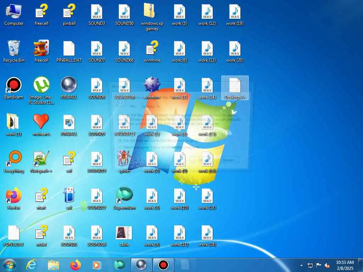Viewport: 363px width, 272px height.
Task: Select the work (10) WAV file
Action: click(x=180, y=198)
